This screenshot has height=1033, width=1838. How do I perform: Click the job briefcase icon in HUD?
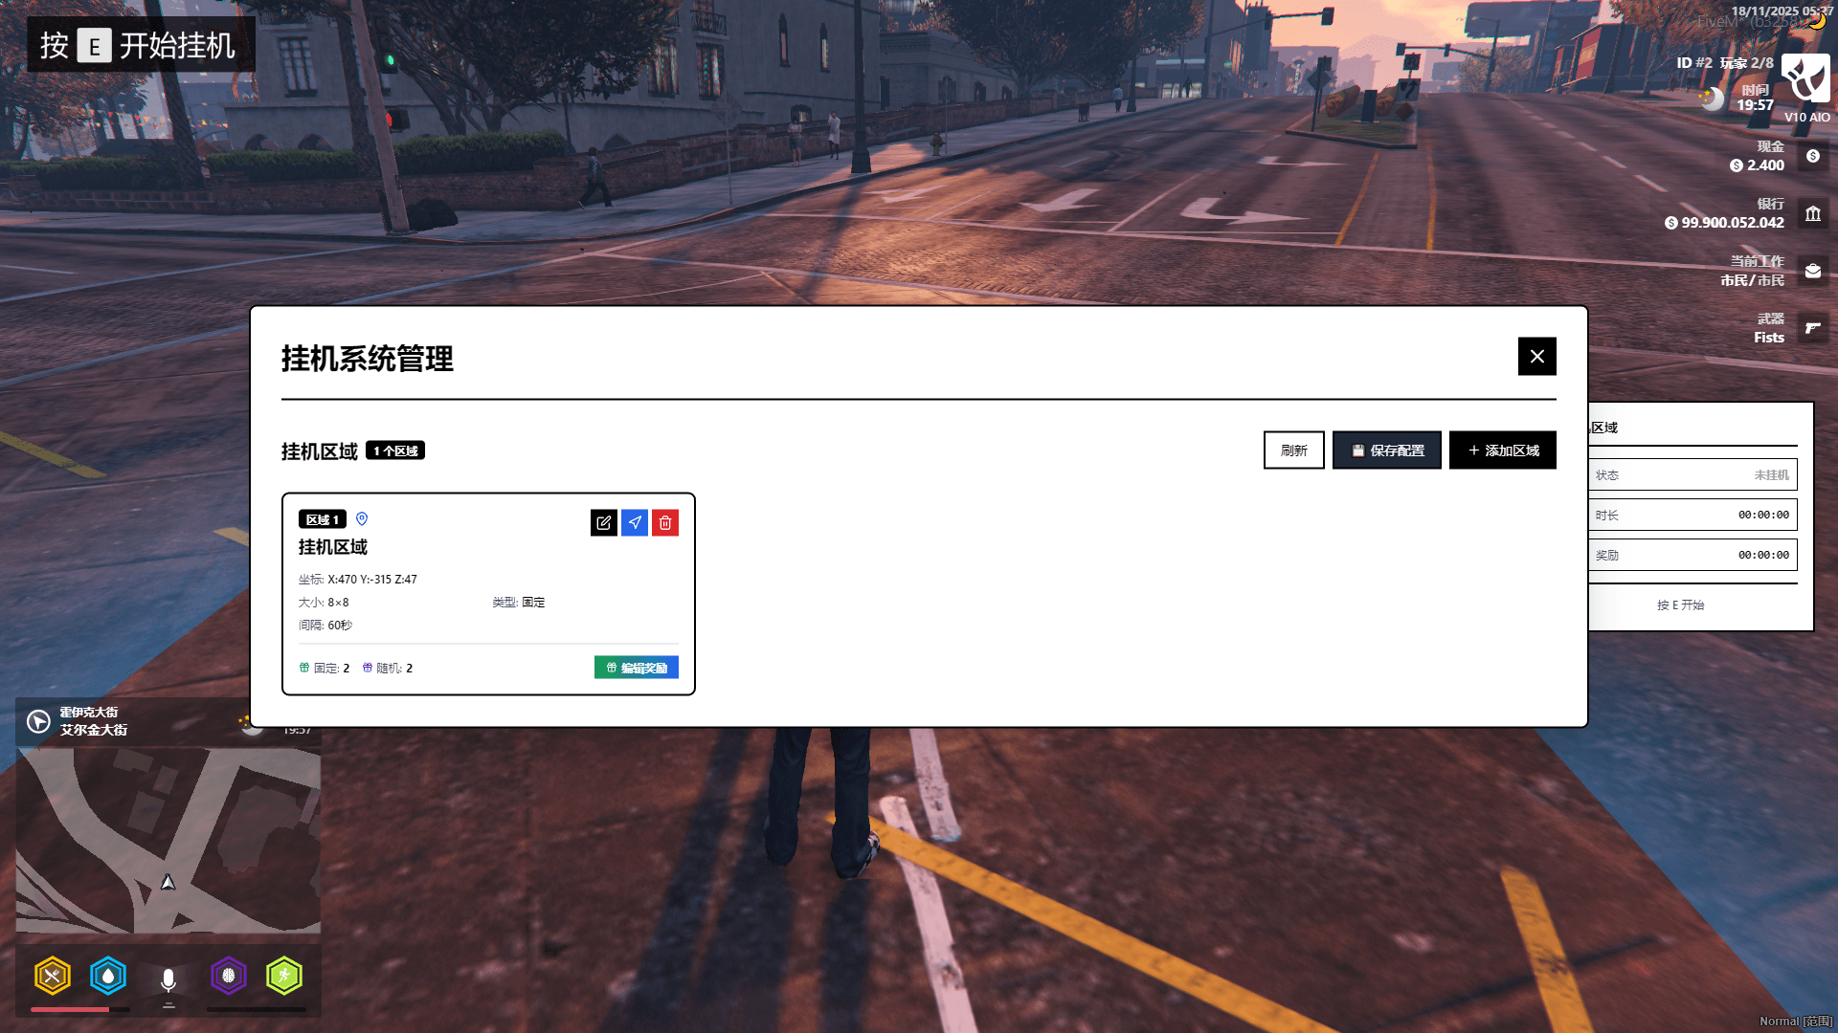[1813, 271]
